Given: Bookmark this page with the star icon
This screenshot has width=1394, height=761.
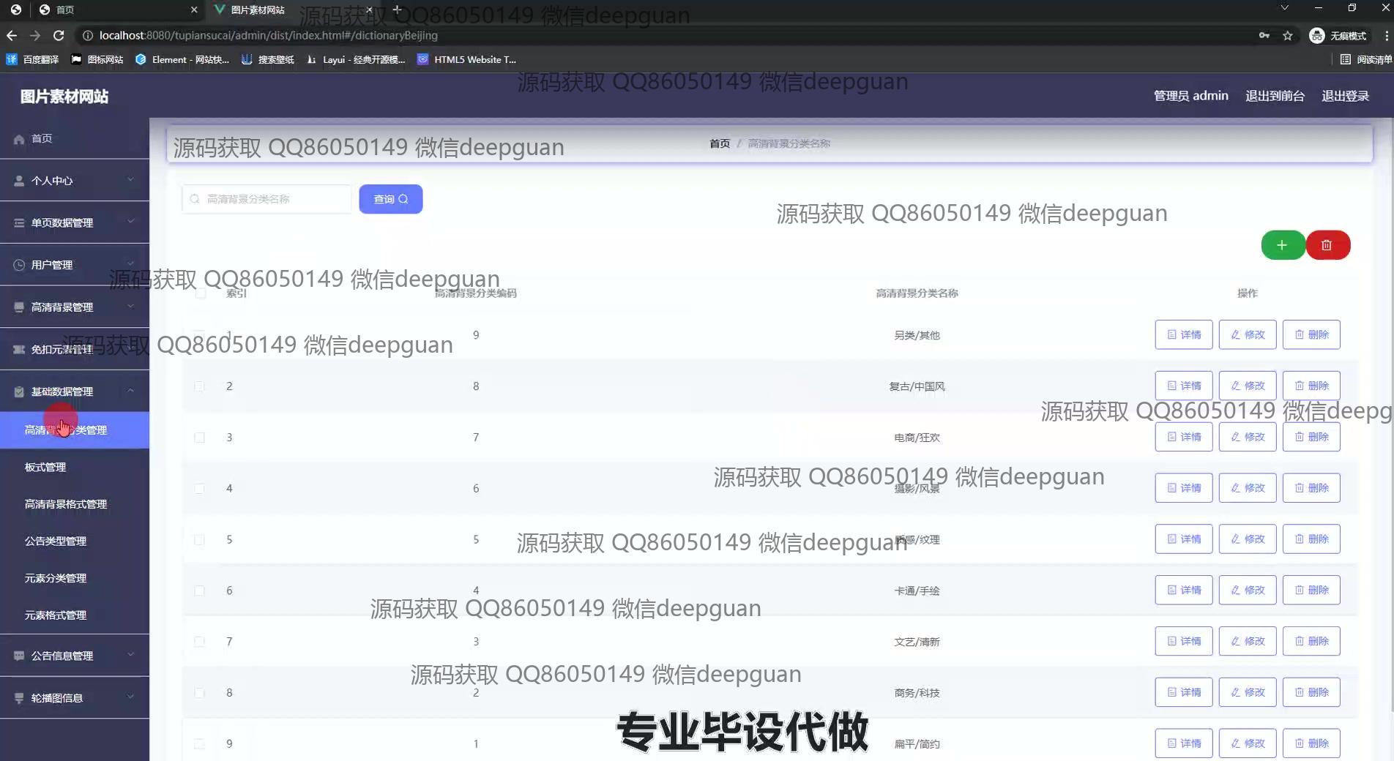Looking at the screenshot, I should click(x=1288, y=35).
